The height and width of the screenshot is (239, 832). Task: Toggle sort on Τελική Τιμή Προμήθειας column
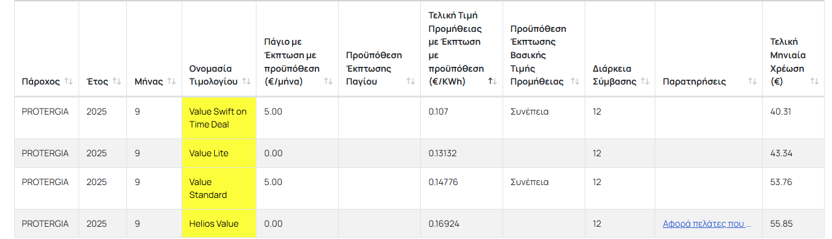493,82
